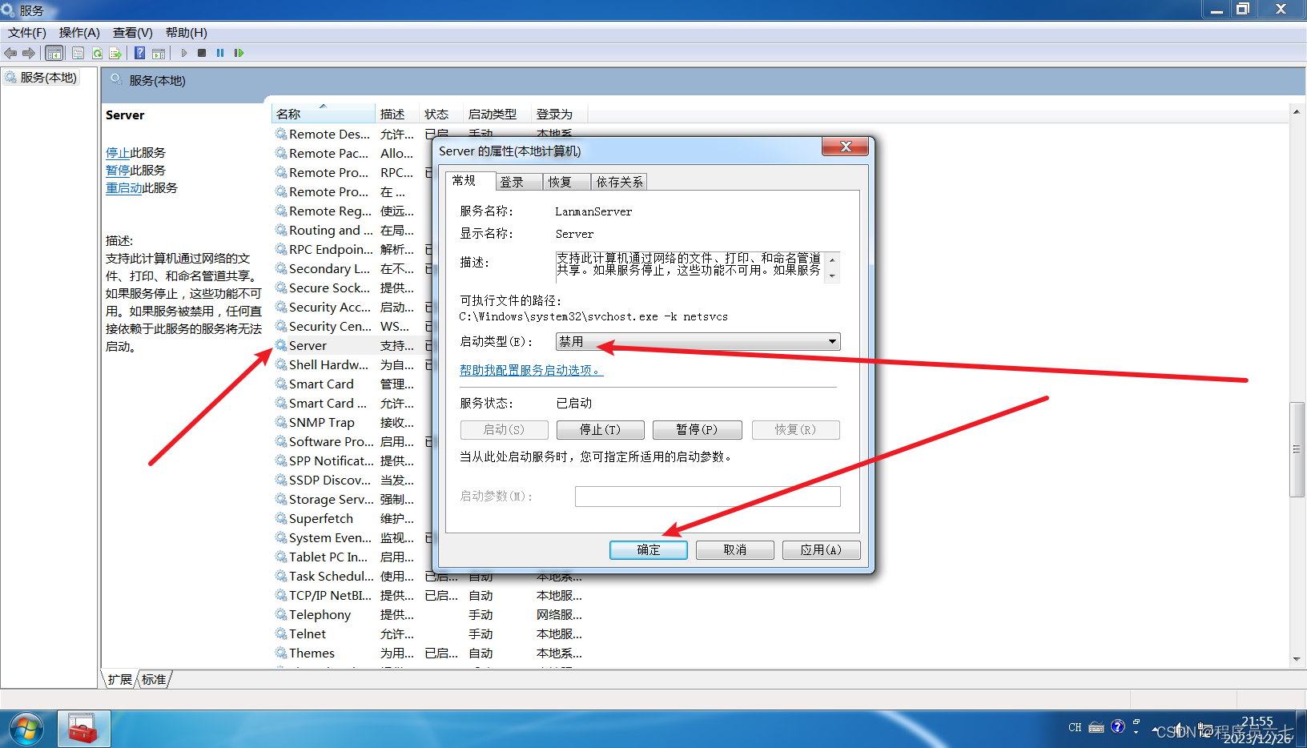Click the gear icon next to Themes
The height and width of the screenshot is (748, 1307).
pyautogui.click(x=281, y=653)
